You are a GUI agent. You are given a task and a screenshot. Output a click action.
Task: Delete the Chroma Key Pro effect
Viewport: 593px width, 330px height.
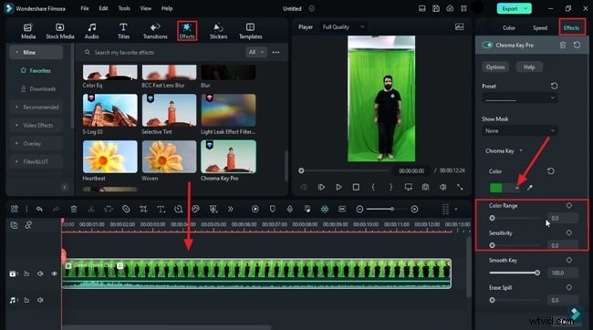[563, 45]
